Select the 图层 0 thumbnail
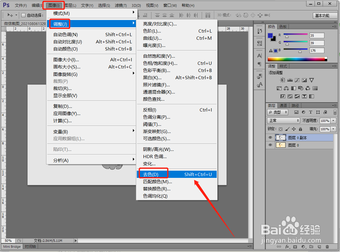 [x=280, y=145]
